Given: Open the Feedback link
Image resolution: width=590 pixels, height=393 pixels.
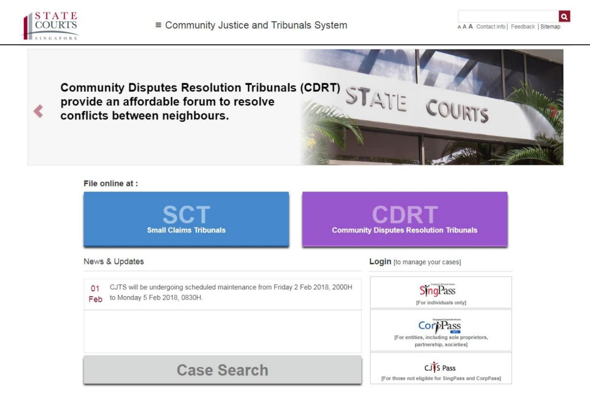Looking at the screenshot, I should coord(523,27).
